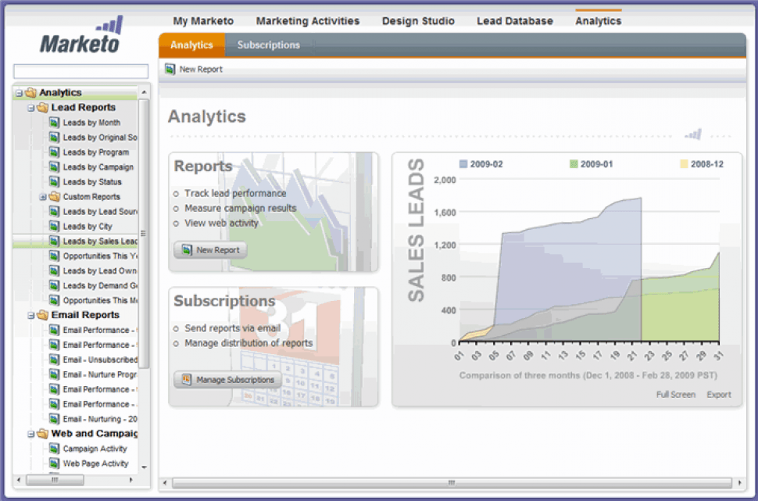Open the My Marketo menu
The image size is (758, 501).
tap(203, 21)
